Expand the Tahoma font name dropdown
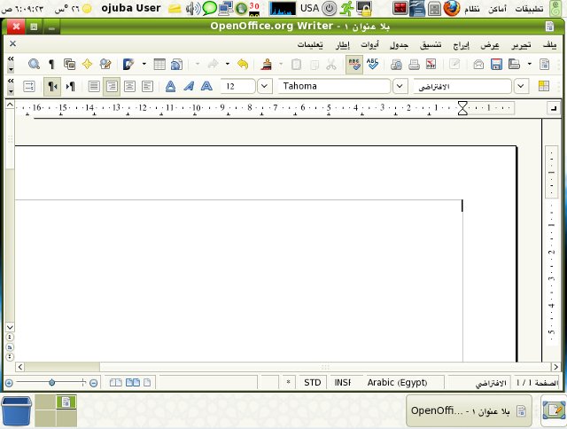Image resolution: width=567 pixels, height=429 pixels. (400, 86)
